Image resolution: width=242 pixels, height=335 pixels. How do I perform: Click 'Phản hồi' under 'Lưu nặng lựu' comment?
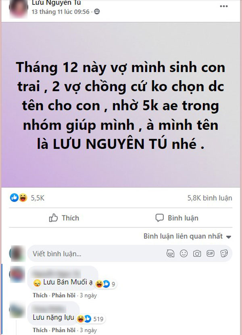(x=63, y=330)
